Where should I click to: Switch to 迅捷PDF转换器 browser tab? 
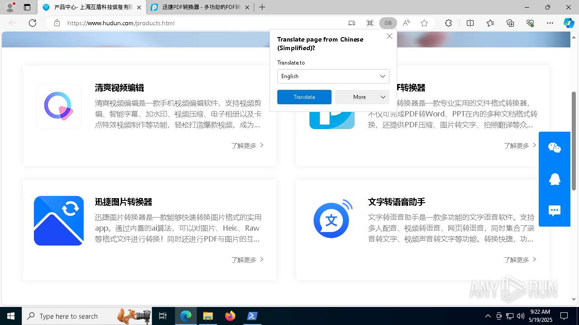pyautogui.click(x=200, y=8)
